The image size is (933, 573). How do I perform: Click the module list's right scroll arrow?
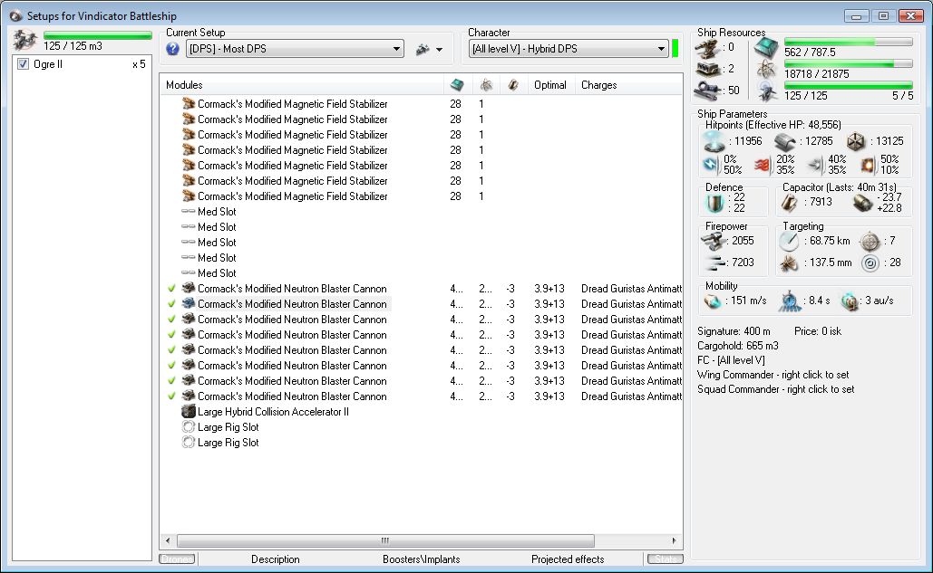tap(674, 540)
